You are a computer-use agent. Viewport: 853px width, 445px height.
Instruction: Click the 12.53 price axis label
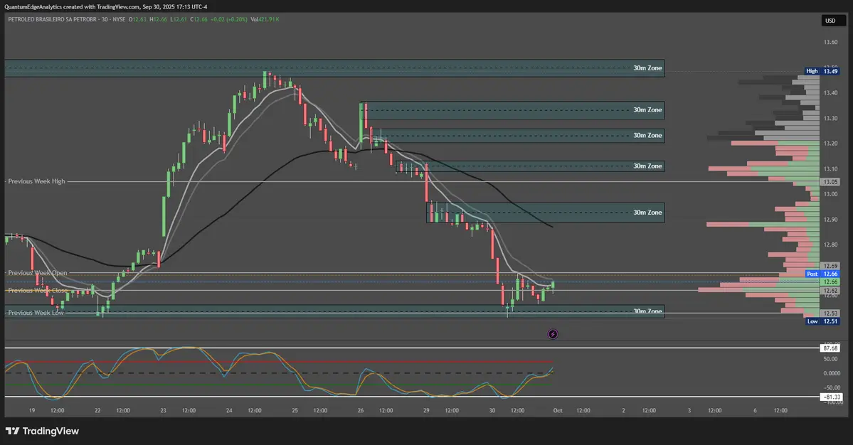pyautogui.click(x=830, y=313)
